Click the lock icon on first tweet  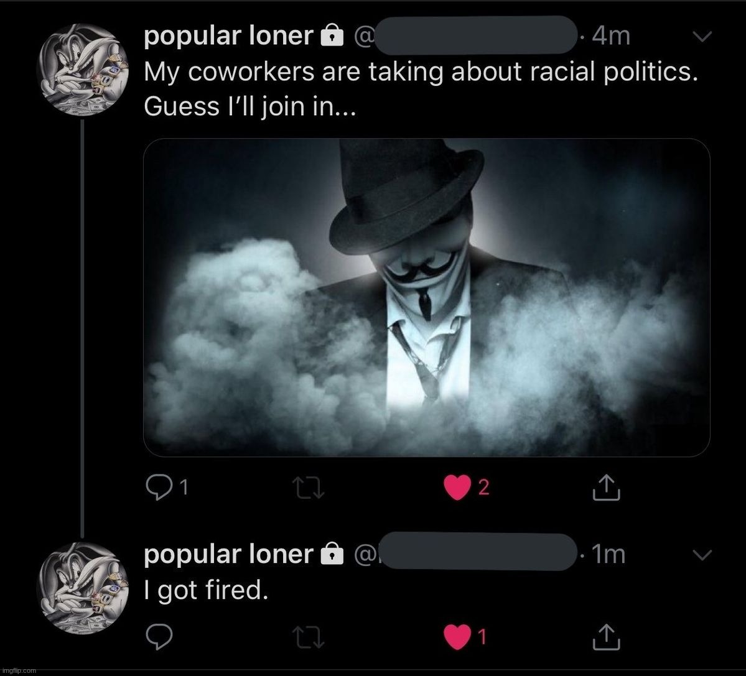[x=331, y=38]
